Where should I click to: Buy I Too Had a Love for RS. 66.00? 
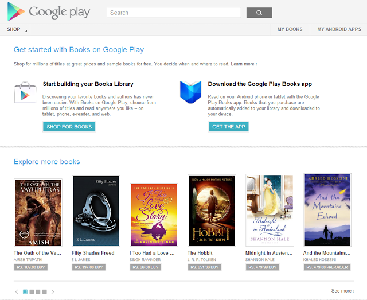pyautogui.click(x=146, y=267)
